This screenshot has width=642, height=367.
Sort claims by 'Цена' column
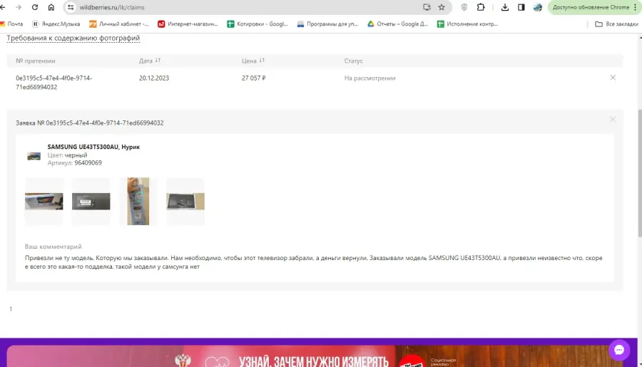[253, 61]
